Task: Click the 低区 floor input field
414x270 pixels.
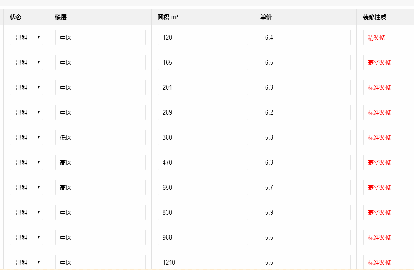Action: pos(100,137)
